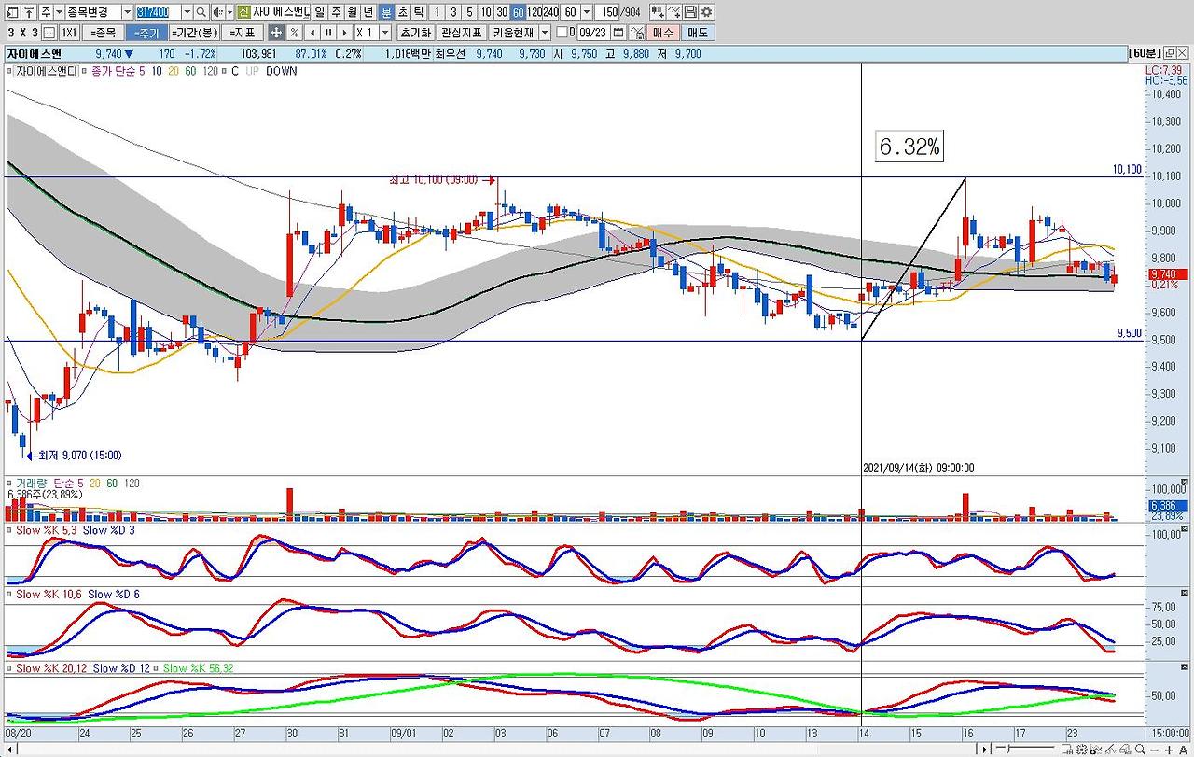
Task: Toggle the 1X1 layout button
Action: pos(69,33)
